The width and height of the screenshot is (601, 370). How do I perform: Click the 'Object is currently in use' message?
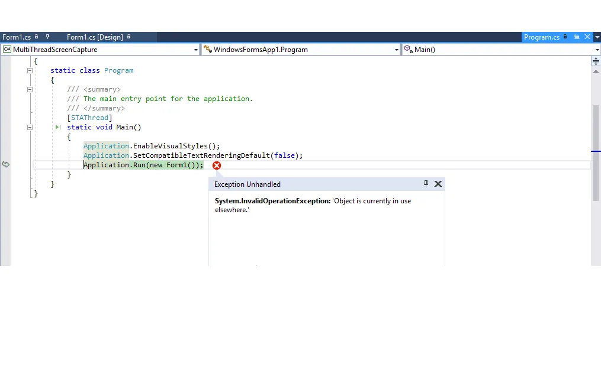click(313, 206)
